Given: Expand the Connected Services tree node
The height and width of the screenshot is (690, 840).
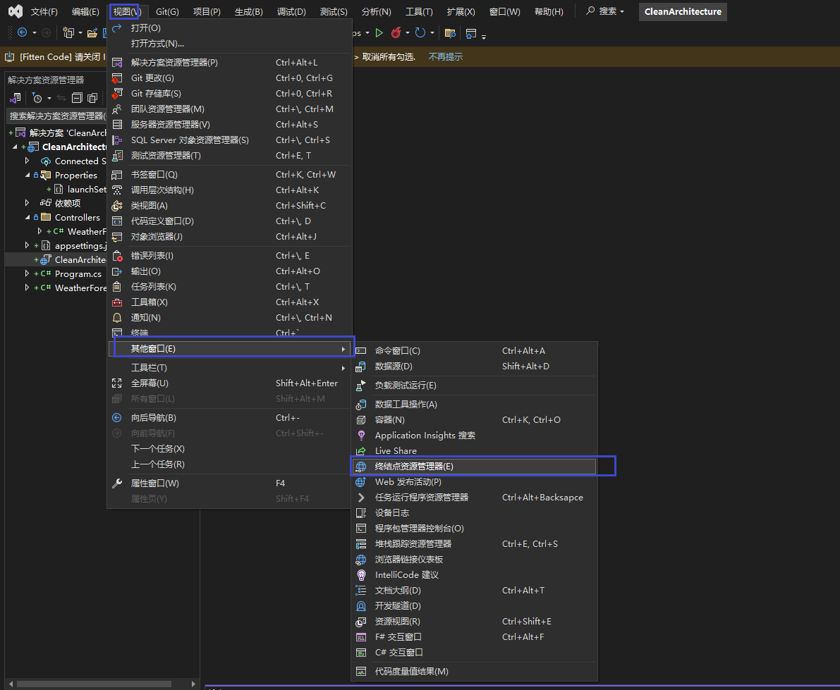Looking at the screenshot, I should [x=28, y=161].
